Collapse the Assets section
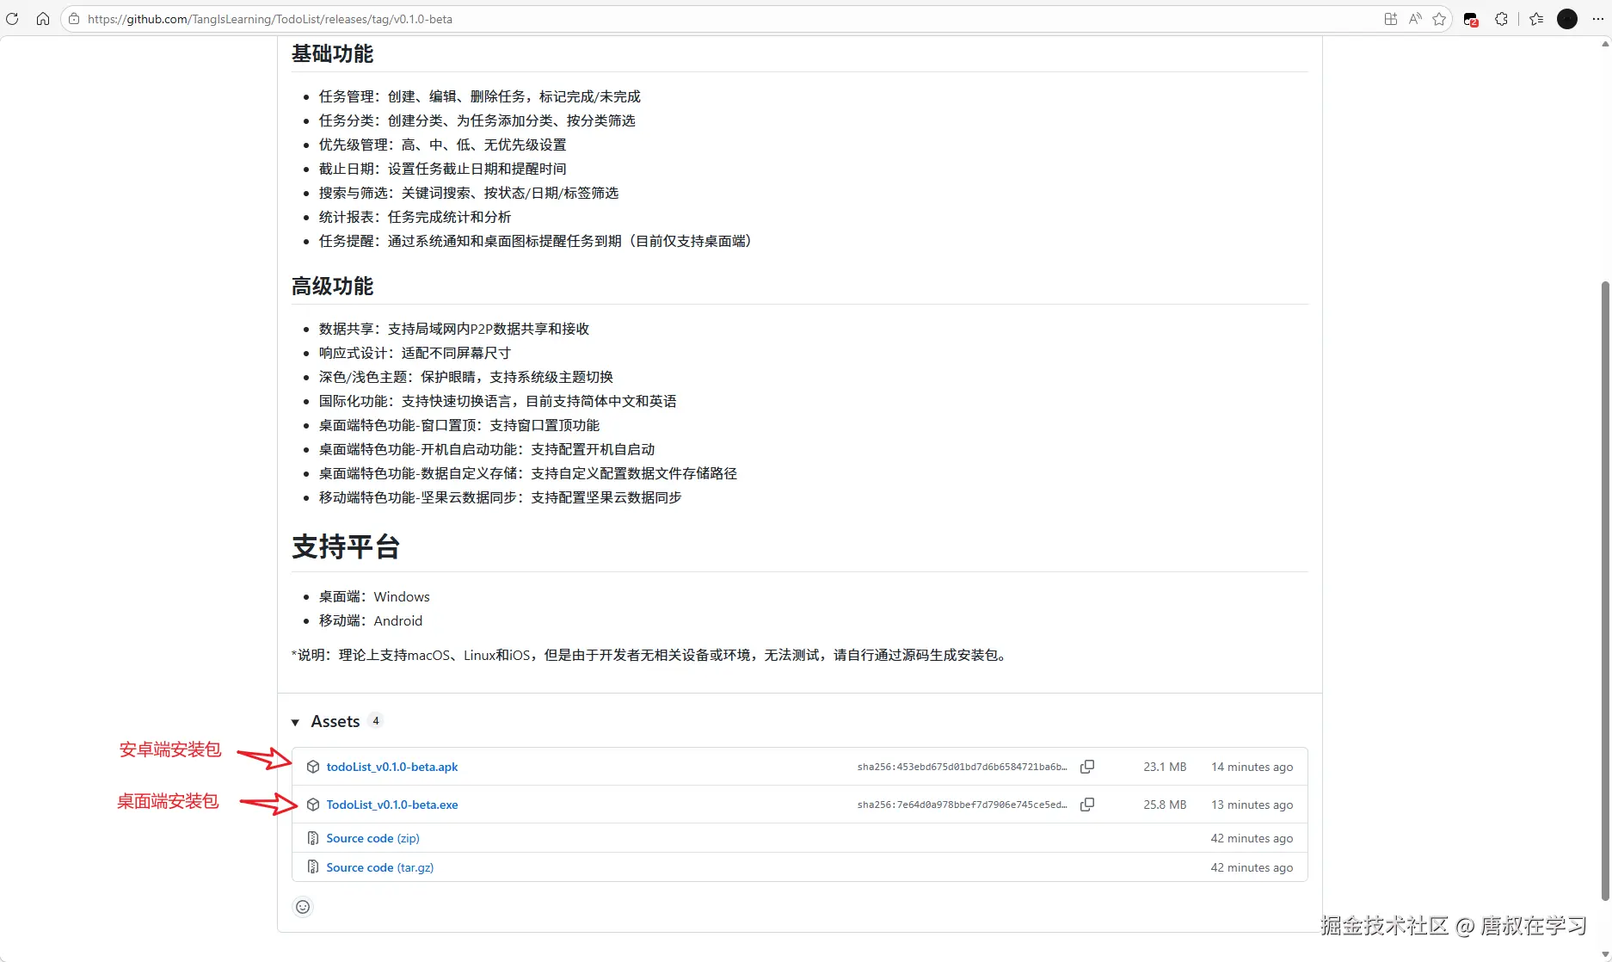 (296, 722)
